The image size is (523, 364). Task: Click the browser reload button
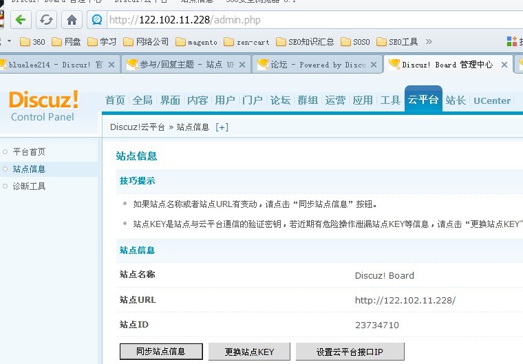46,20
